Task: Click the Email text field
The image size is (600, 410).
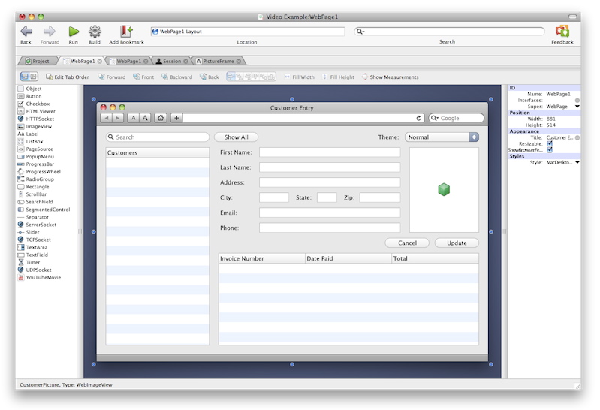Action: click(x=330, y=213)
